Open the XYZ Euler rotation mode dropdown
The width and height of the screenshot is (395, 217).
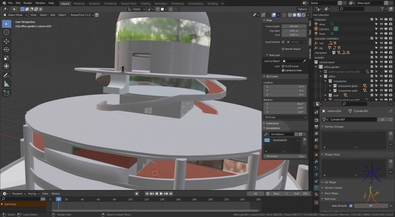[285, 117]
